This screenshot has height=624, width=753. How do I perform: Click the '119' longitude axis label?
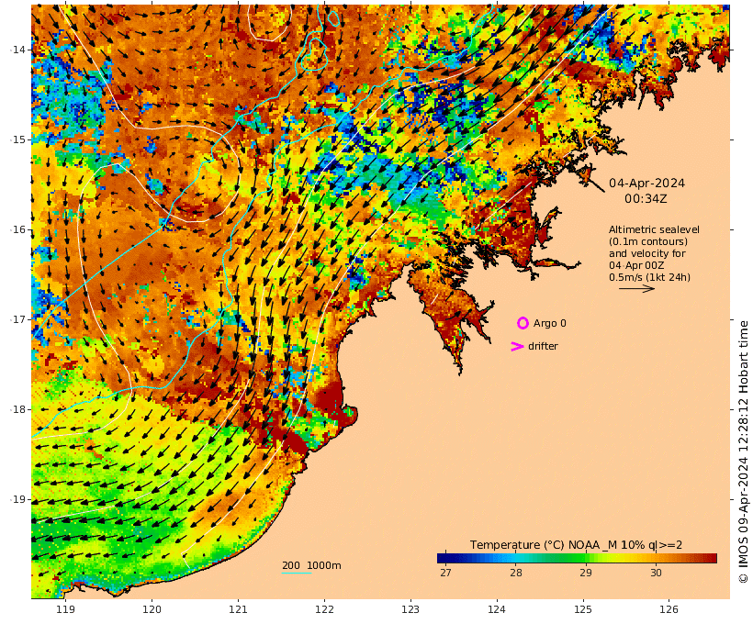click(x=65, y=609)
